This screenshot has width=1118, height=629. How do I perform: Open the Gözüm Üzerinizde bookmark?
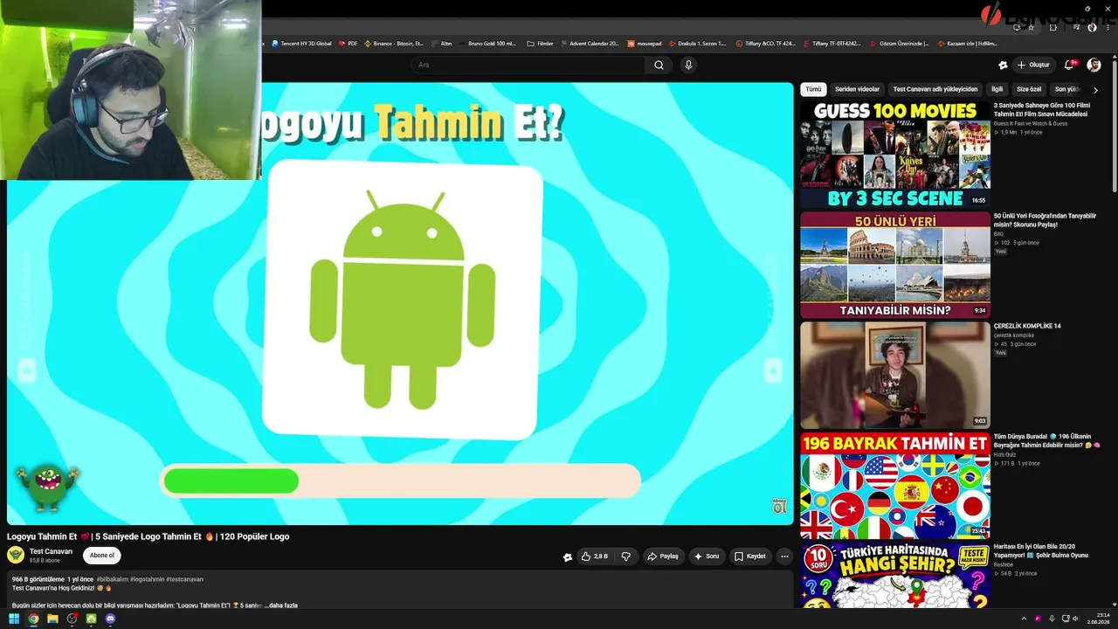(x=900, y=43)
